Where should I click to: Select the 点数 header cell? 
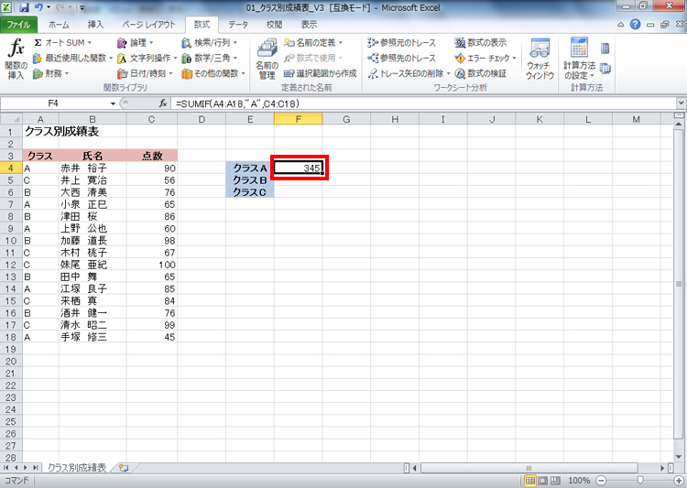(x=152, y=156)
